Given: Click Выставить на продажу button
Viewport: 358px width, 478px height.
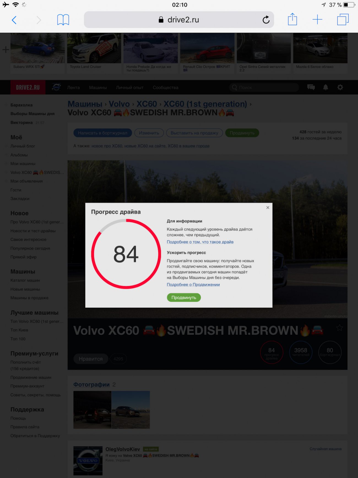Looking at the screenshot, I should click(194, 133).
